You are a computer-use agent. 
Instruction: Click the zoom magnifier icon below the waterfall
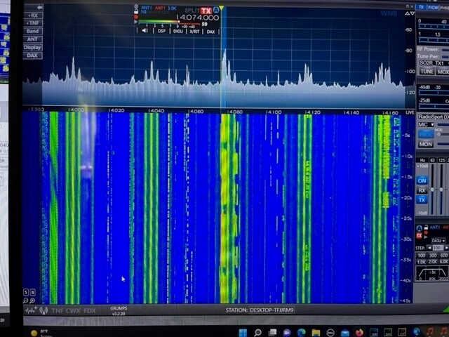(x=32, y=300)
